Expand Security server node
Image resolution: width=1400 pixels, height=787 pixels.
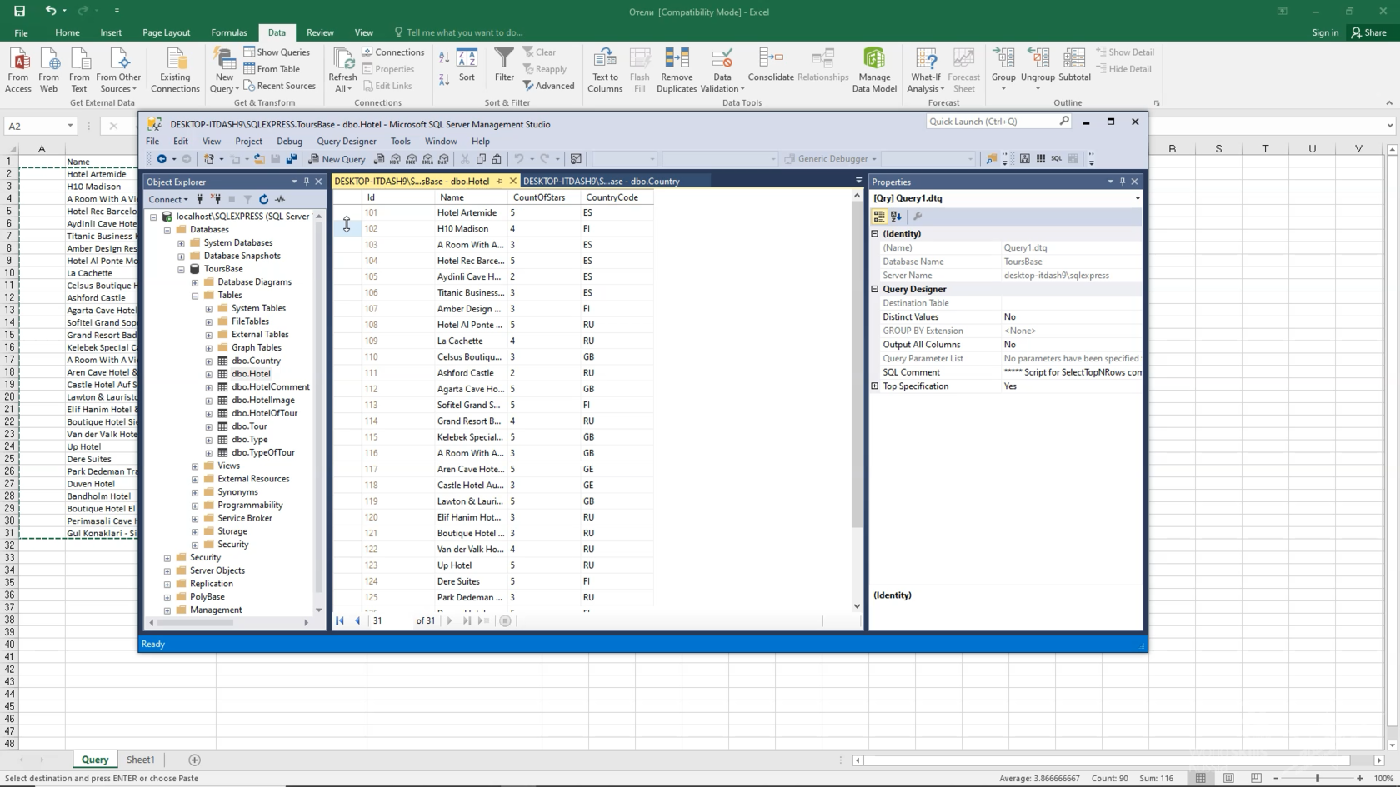coord(167,558)
